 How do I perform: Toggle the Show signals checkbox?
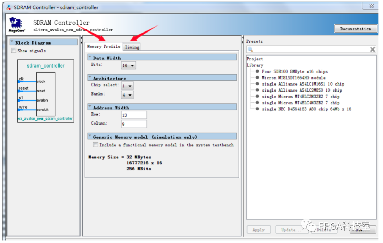pyautogui.click(x=14, y=51)
